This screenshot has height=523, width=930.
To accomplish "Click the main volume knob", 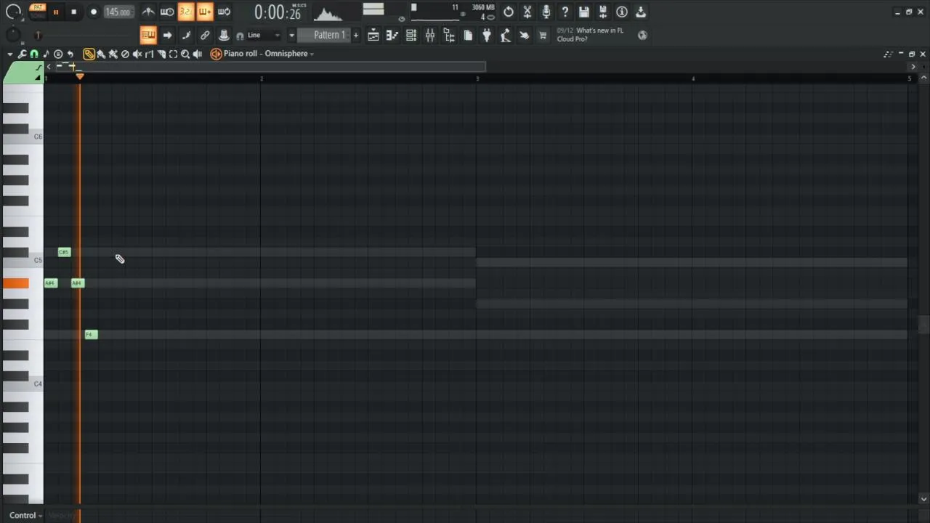I will pyautogui.click(x=13, y=12).
